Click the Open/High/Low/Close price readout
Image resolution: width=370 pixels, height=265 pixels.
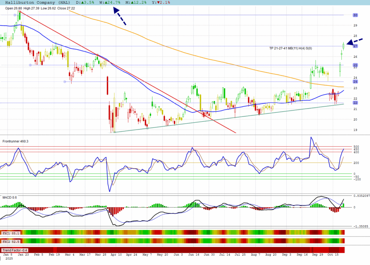pos(40,8)
